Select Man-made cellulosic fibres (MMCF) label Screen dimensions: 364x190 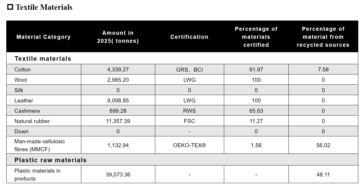pos(40,145)
